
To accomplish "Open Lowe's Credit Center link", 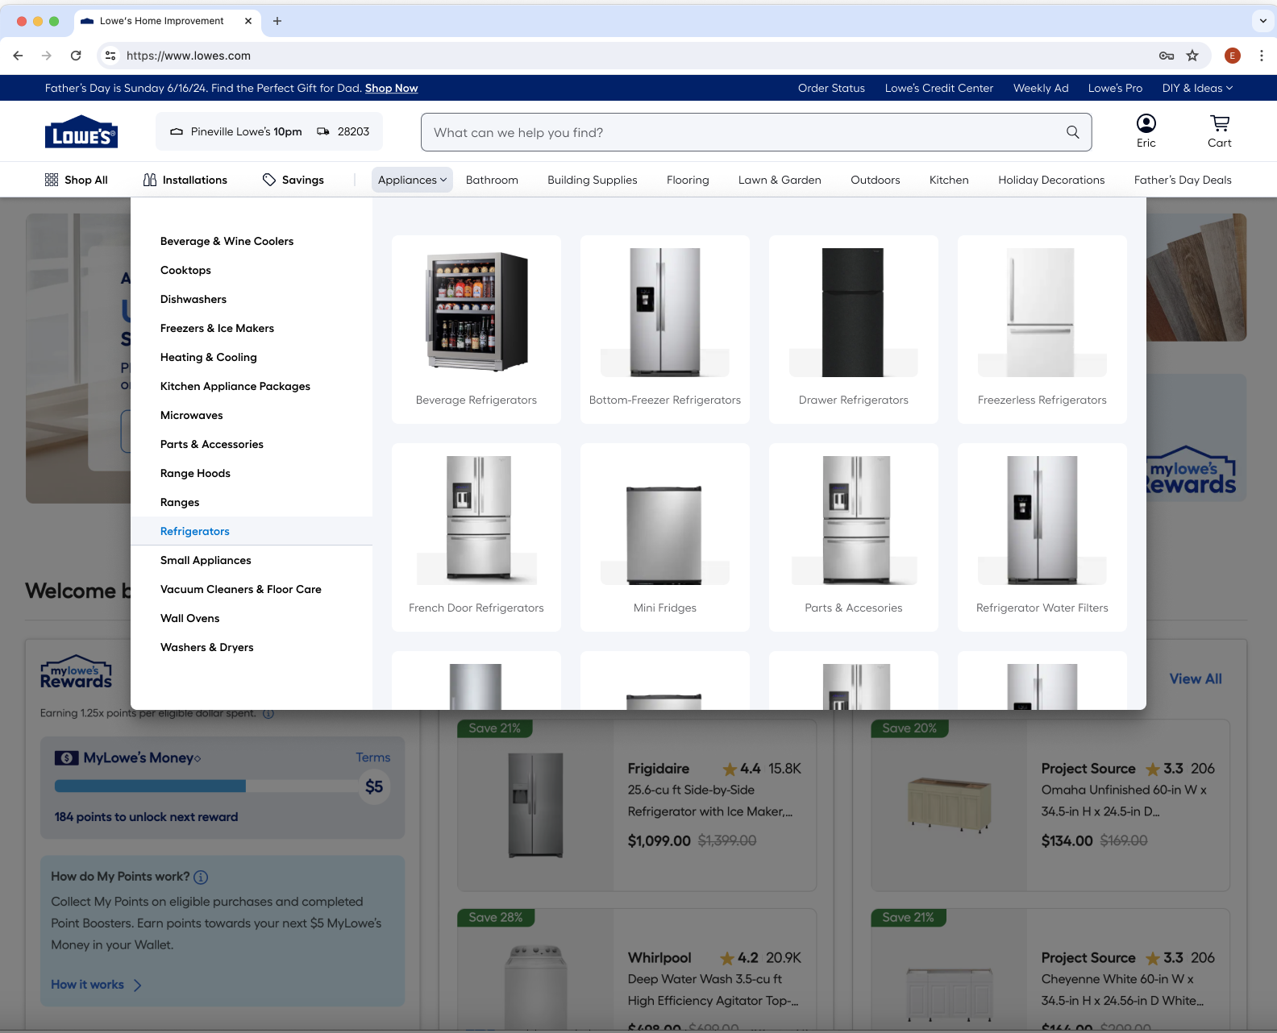I will [x=938, y=88].
